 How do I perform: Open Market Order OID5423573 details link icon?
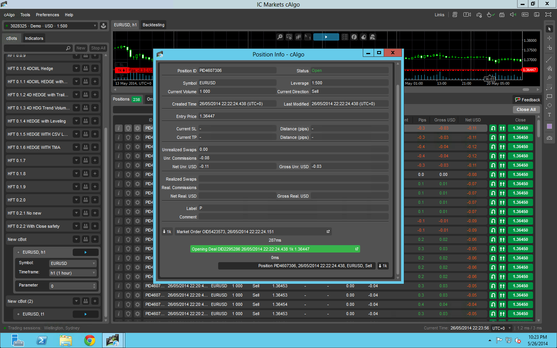328,232
